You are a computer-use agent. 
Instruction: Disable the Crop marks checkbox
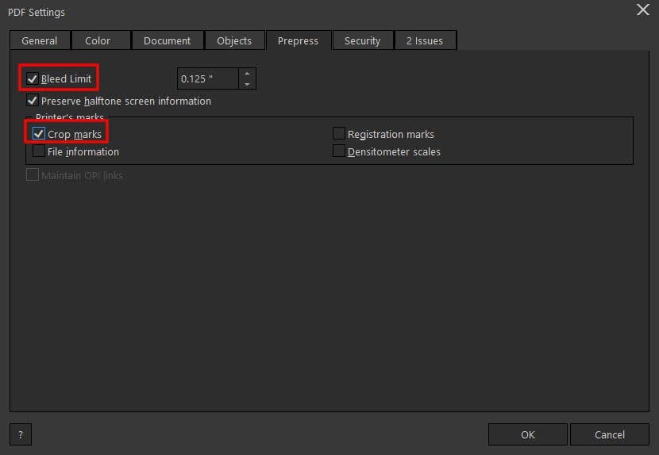tap(39, 134)
